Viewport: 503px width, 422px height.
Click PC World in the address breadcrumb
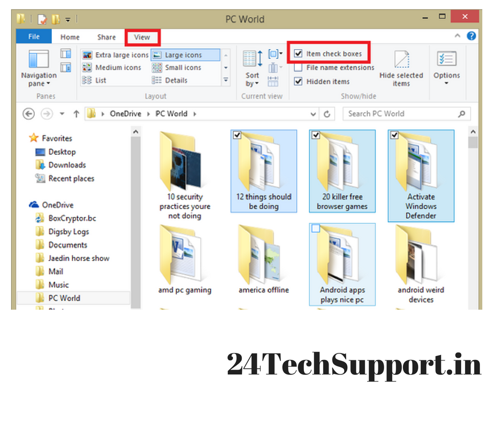coord(172,114)
